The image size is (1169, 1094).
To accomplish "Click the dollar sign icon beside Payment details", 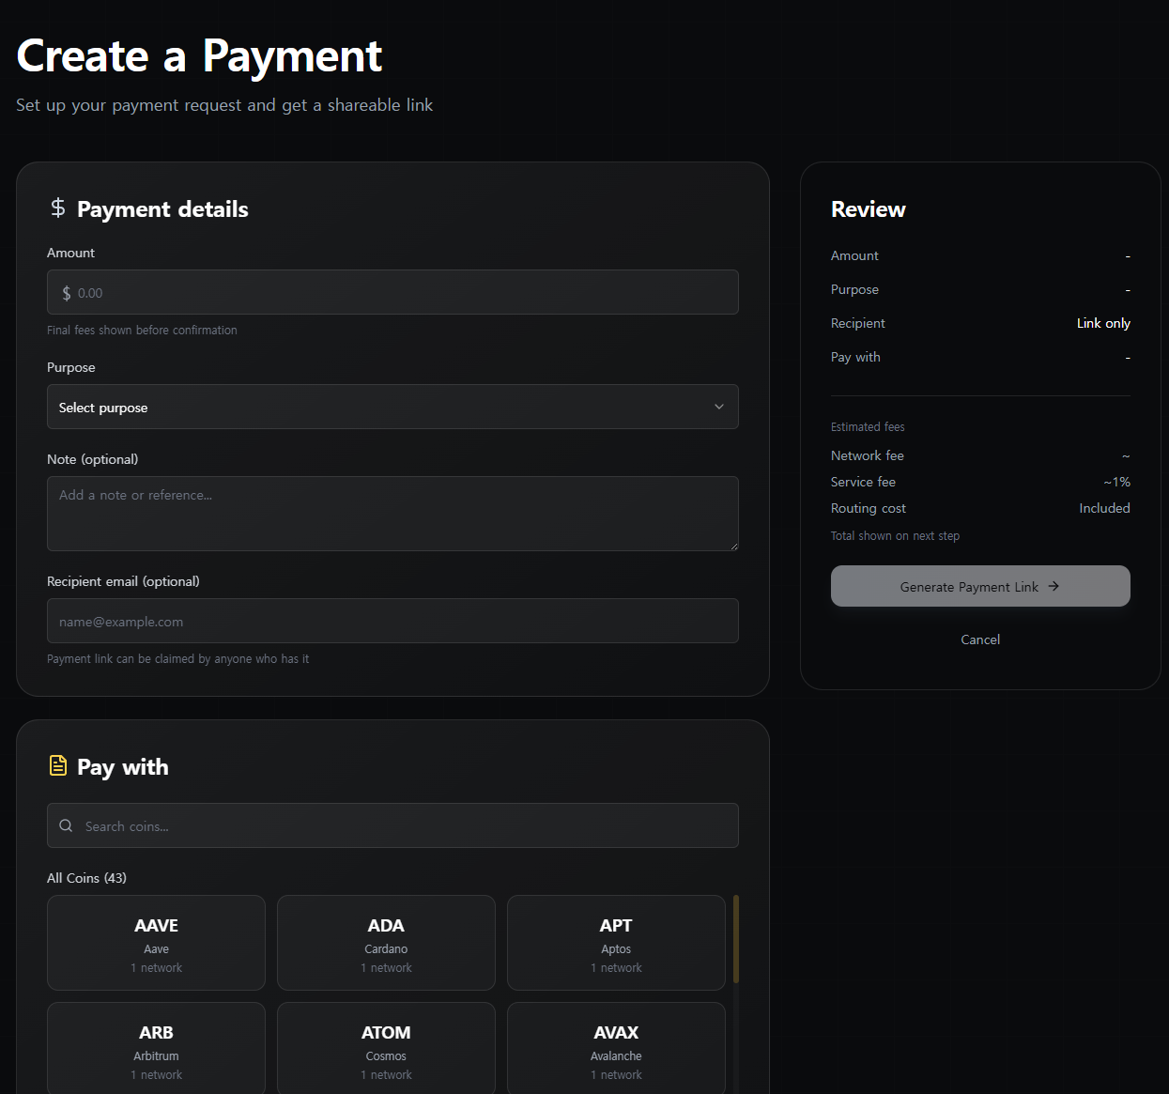I will 58,208.
